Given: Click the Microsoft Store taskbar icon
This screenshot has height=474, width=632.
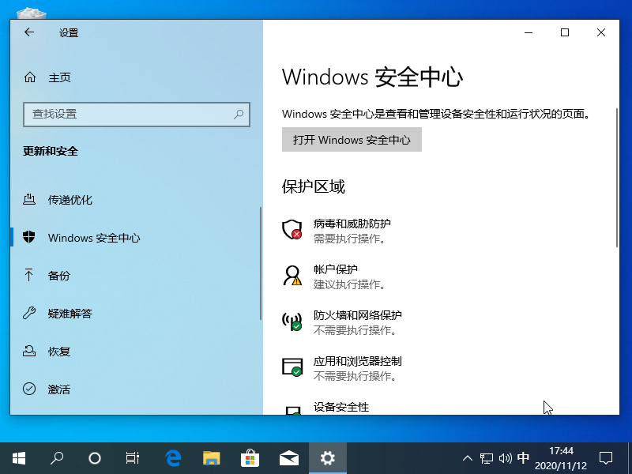Looking at the screenshot, I should pos(250,457).
